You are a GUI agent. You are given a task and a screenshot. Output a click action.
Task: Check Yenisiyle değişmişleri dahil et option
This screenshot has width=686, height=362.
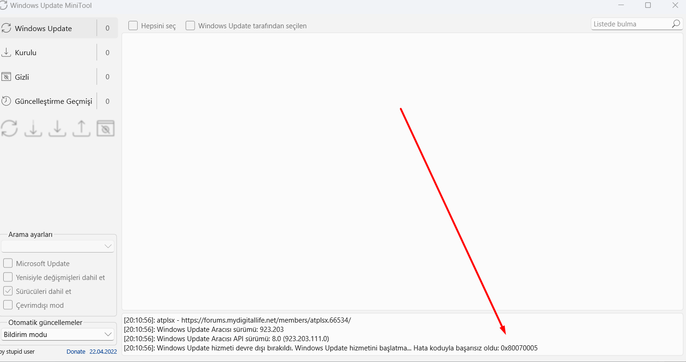pos(8,277)
